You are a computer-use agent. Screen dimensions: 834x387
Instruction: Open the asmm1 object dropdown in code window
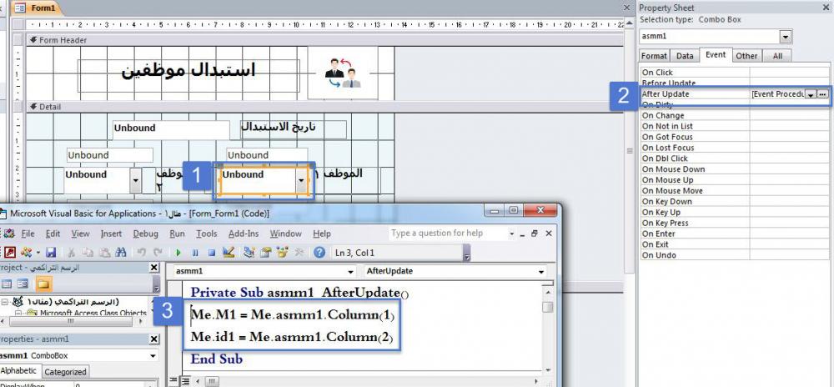(x=350, y=272)
